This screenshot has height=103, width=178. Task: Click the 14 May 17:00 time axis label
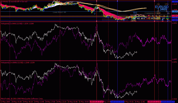pyautogui.click(x=50, y=102)
